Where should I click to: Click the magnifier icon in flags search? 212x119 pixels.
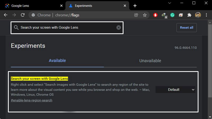[x=16, y=28]
